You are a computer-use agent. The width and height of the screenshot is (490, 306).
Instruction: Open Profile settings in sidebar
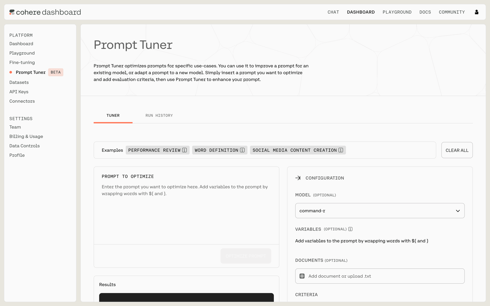[x=17, y=155]
